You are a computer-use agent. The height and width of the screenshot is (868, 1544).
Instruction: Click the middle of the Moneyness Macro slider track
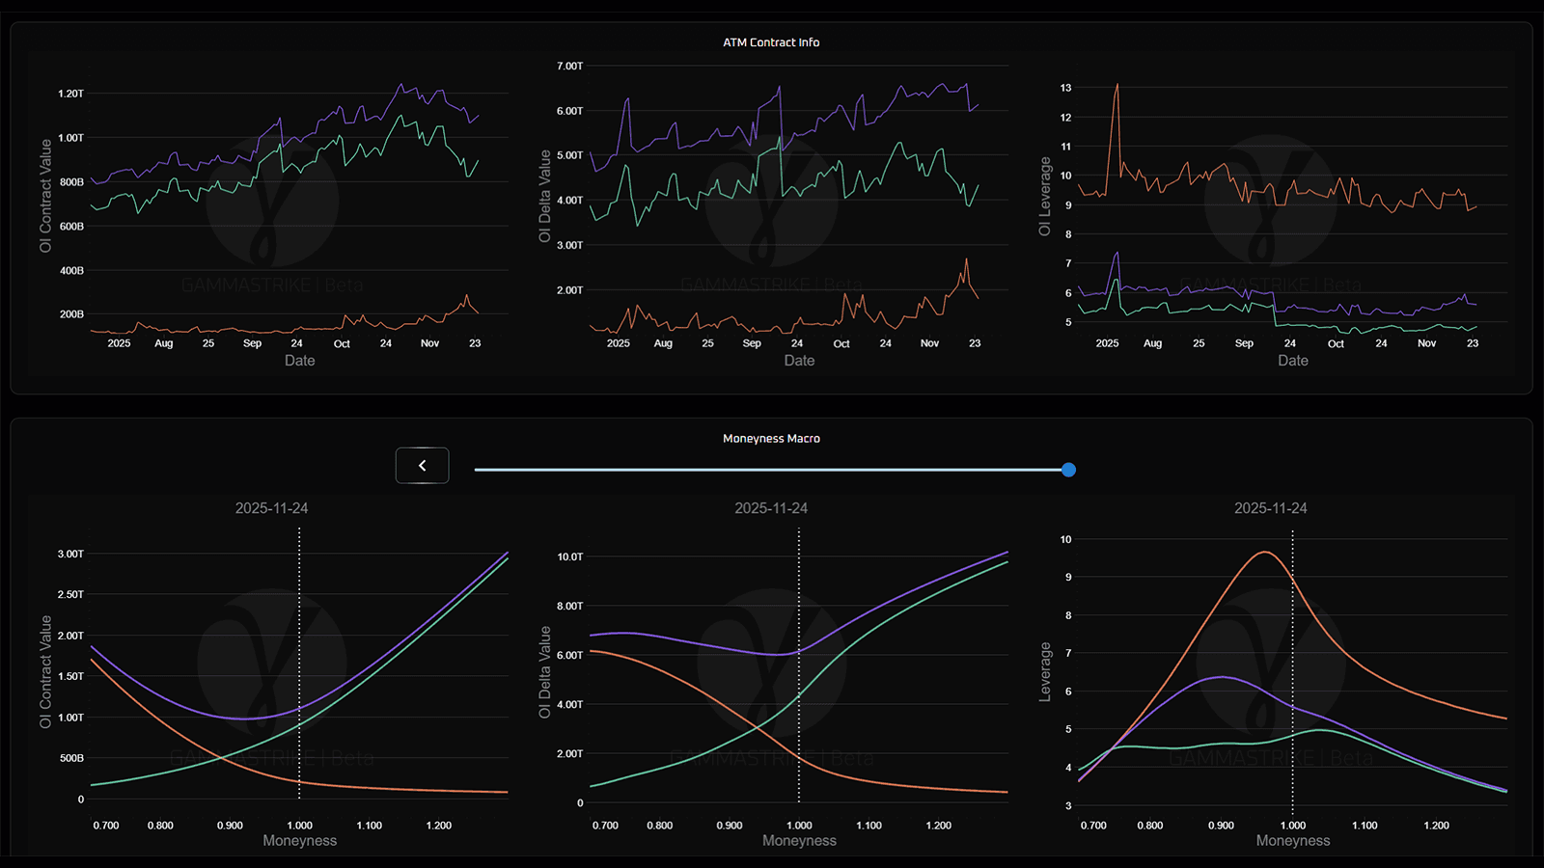click(x=771, y=470)
